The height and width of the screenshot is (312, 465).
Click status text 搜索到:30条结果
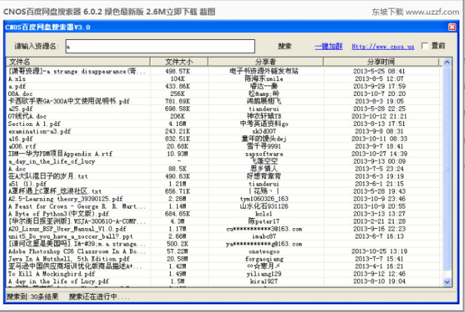[x=32, y=297]
